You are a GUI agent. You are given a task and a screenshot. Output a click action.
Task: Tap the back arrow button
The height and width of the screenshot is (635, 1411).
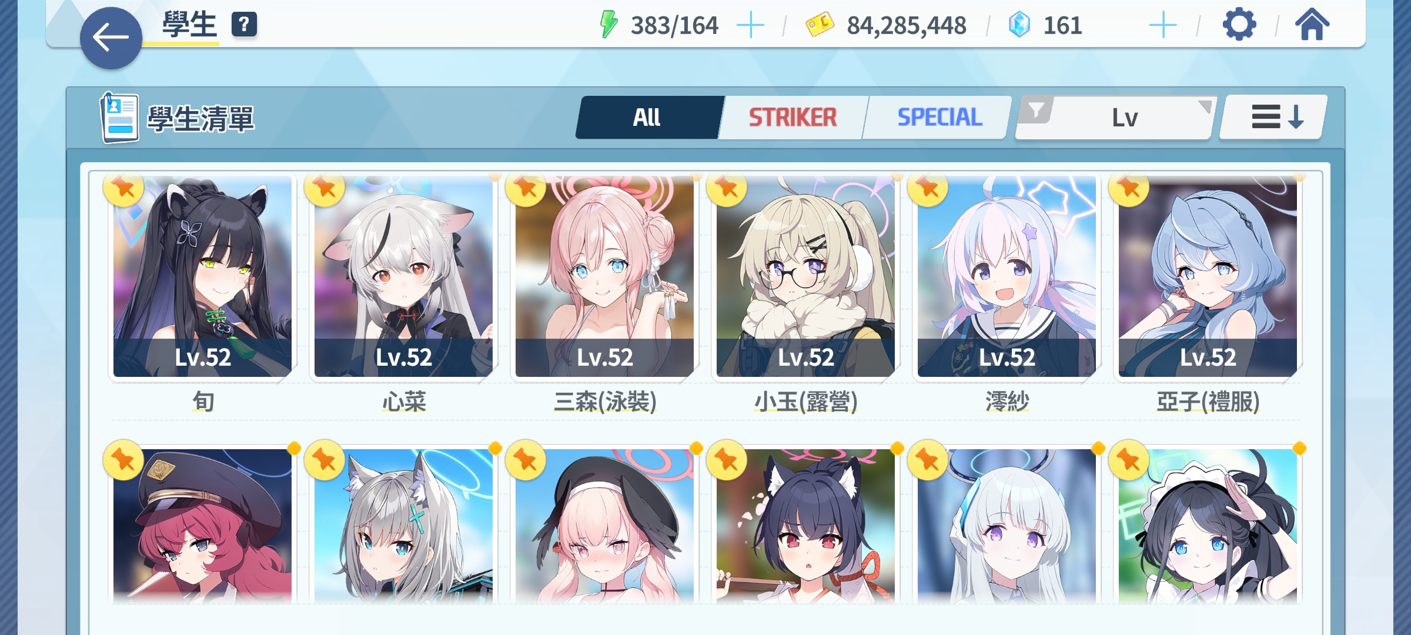(x=111, y=38)
